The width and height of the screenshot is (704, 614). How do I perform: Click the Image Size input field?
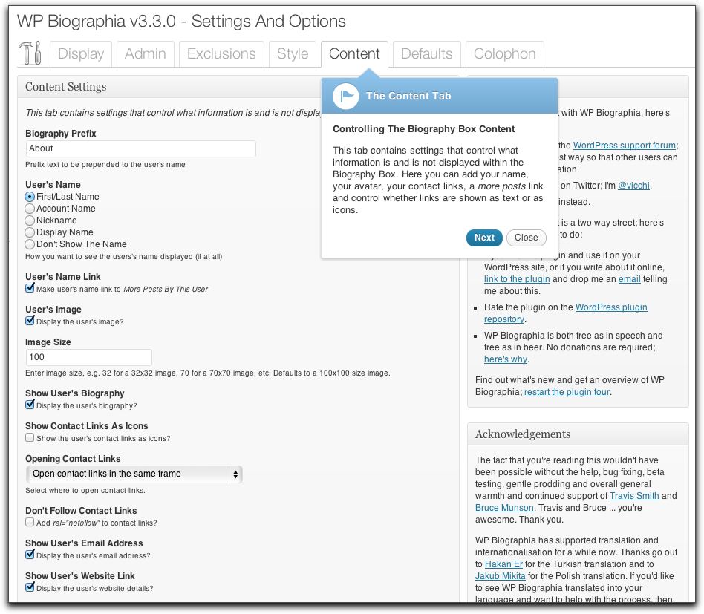[88, 357]
